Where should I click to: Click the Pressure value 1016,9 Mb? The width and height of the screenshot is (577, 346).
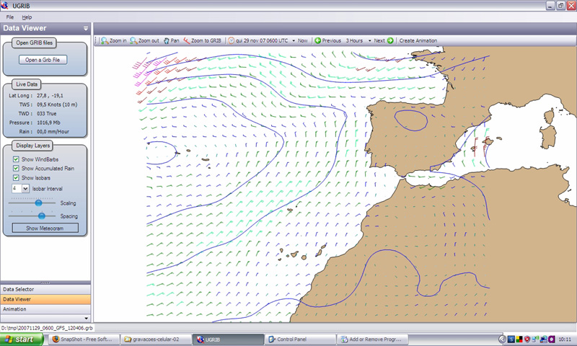click(48, 123)
